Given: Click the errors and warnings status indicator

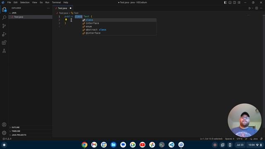Looking at the screenshot, I should (x=7, y=139).
